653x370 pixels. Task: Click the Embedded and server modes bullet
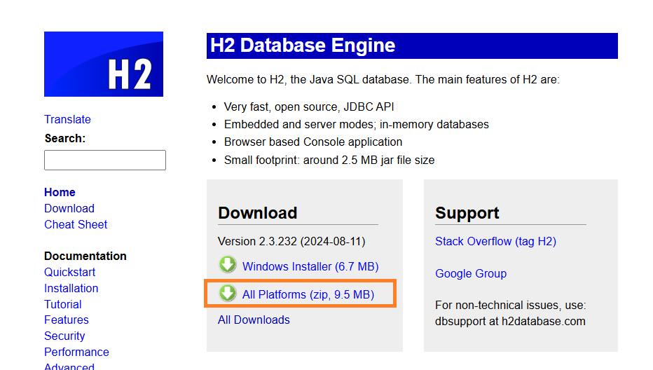pyautogui.click(x=357, y=124)
